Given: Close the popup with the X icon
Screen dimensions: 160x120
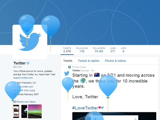Looking at the screenshot, I should 135,119.
